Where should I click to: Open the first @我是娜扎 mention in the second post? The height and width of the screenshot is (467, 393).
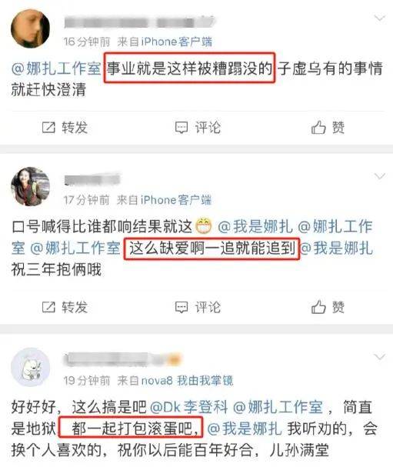[255, 227]
